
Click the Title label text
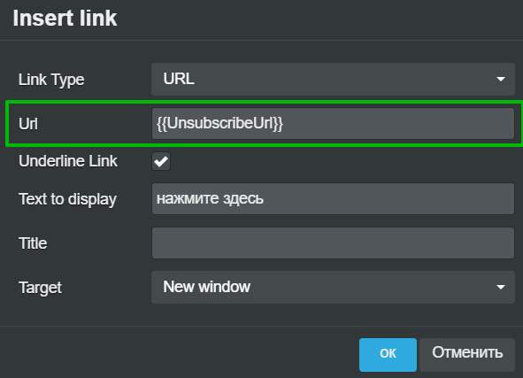click(33, 243)
